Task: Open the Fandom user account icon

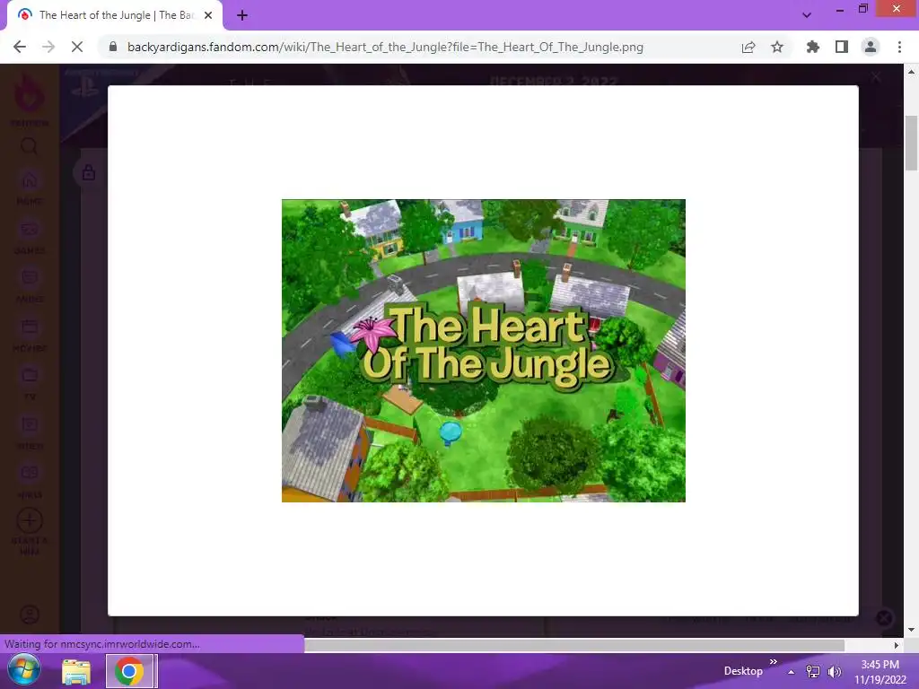Action: pyautogui.click(x=30, y=615)
